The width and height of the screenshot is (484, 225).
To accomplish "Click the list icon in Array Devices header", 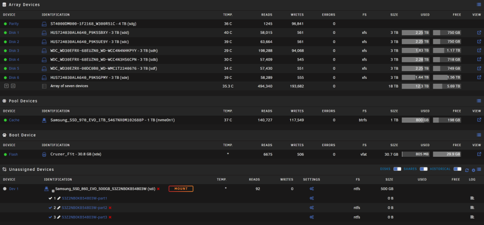I will pos(479,5).
